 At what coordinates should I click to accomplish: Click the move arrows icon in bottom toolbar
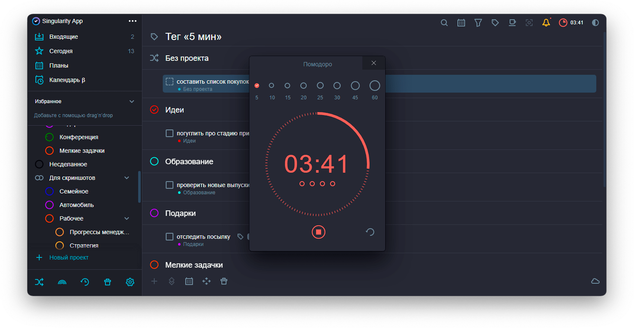tap(206, 281)
